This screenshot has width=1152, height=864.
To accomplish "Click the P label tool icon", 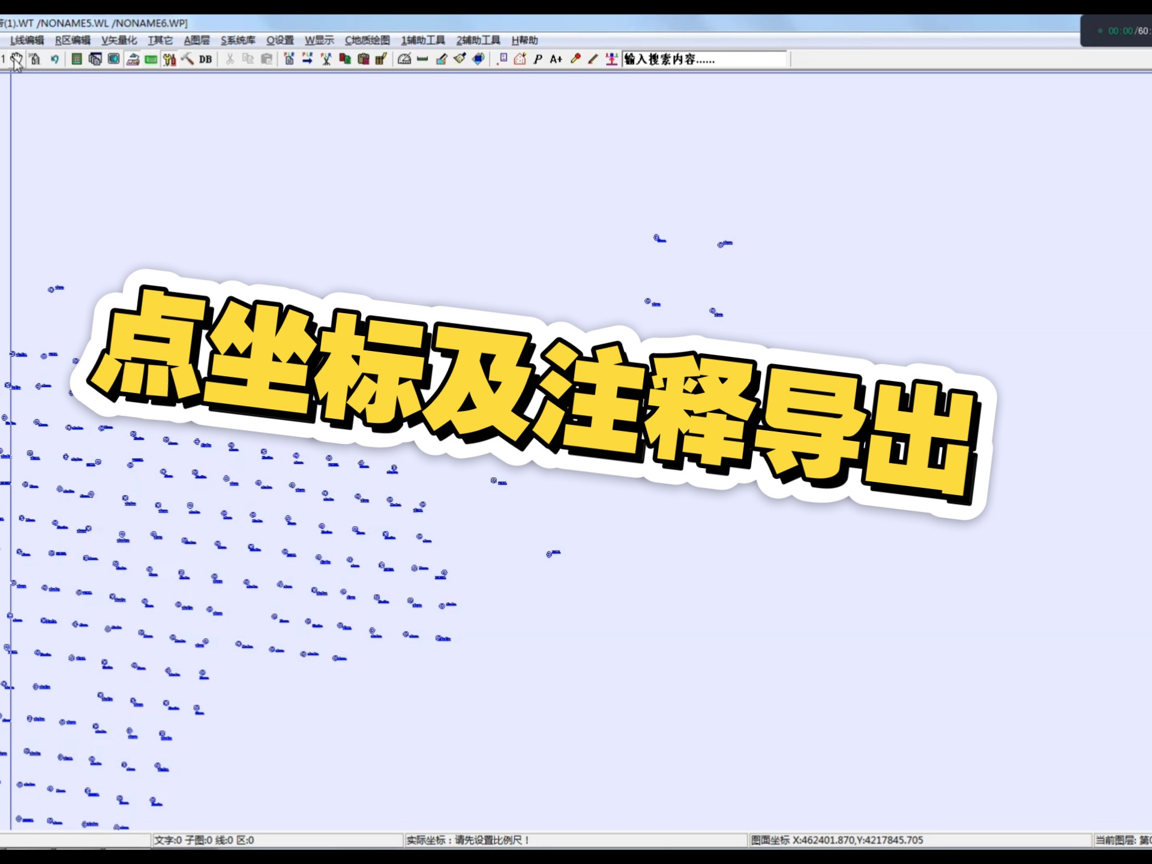I will tap(538, 59).
